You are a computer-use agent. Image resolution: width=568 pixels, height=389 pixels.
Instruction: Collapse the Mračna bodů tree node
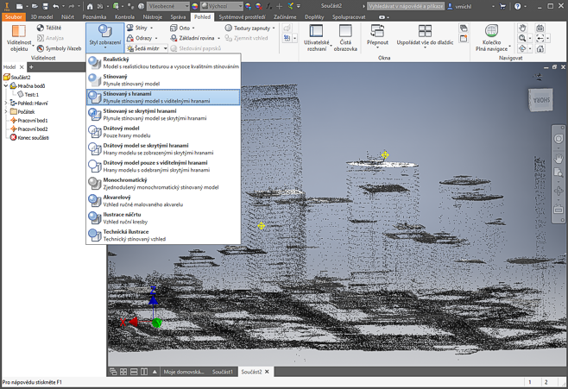click(x=6, y=86)
